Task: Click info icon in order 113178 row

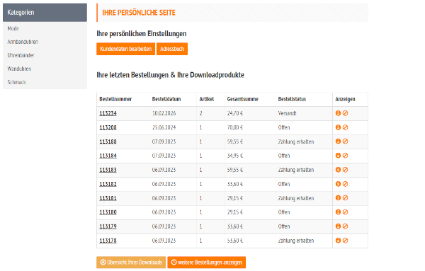Action: pyautogui.click(x=338, y=241)
